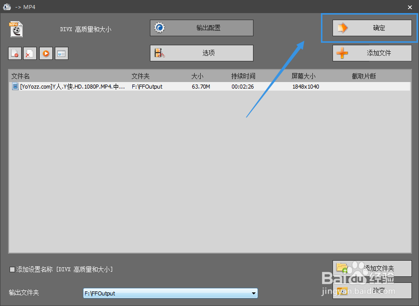Screen dimensions: 419x306
Task: Click the MP4 format icon
Action: [x=16, y=29]
